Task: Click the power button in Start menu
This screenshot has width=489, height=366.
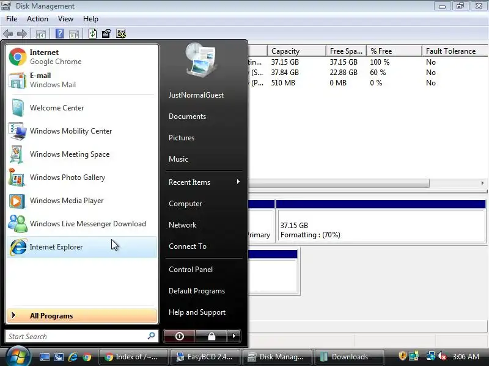Action: coord(179,336)
